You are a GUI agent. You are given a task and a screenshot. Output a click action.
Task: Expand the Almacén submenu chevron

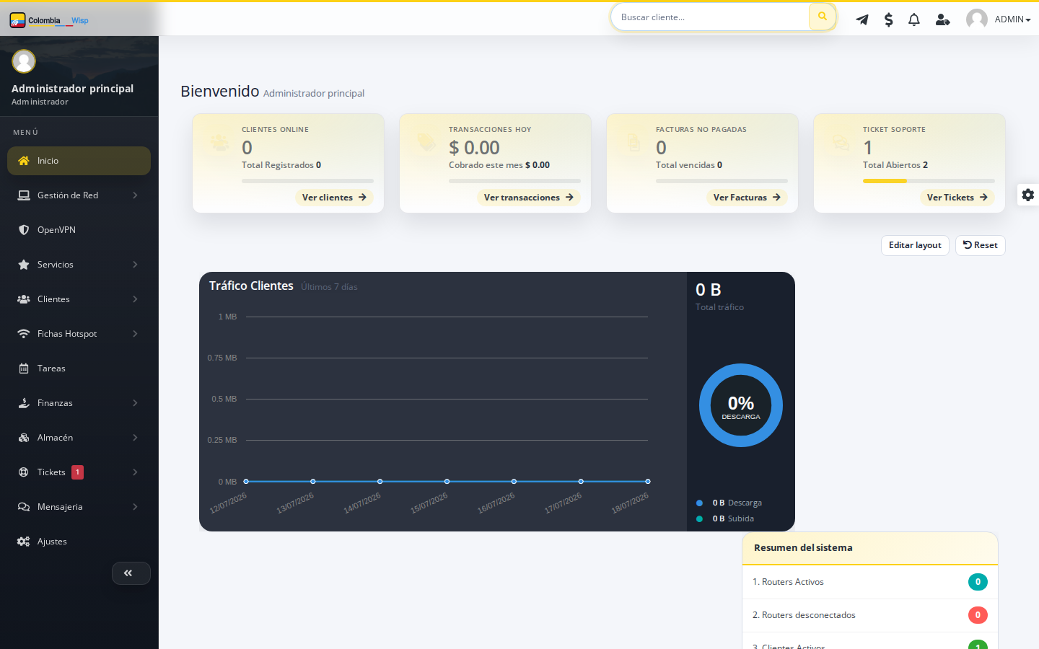135,438
